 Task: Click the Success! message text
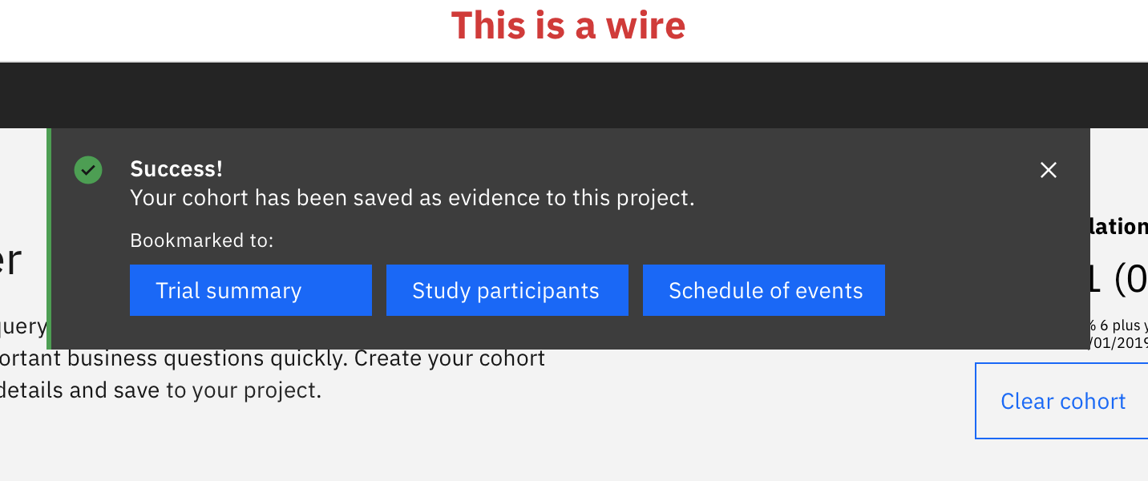click(x=176, y=168)
